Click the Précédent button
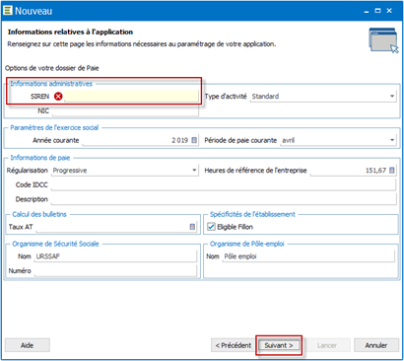This screenshot has height=361, width=404. pos(234,345)
